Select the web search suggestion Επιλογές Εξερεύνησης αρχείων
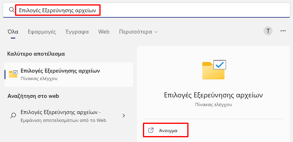 click(x=69, y=116)
